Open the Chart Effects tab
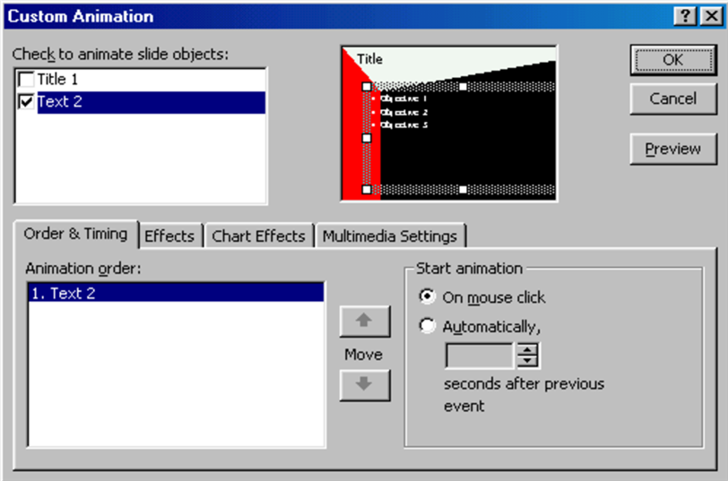Viewport: 728px width, 481px height. click(x=258, y=236)
